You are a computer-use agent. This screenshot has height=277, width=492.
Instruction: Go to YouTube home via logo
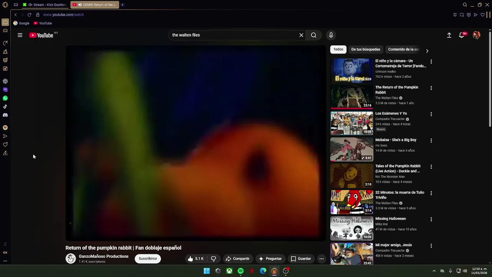click(41, 35)
